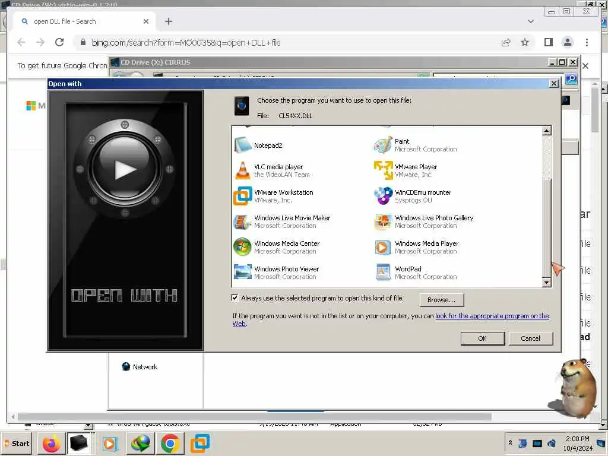Screen dimensions: 608x456
Task: Choose Windows Media Center icon
Action: click(x=243, y=247)
